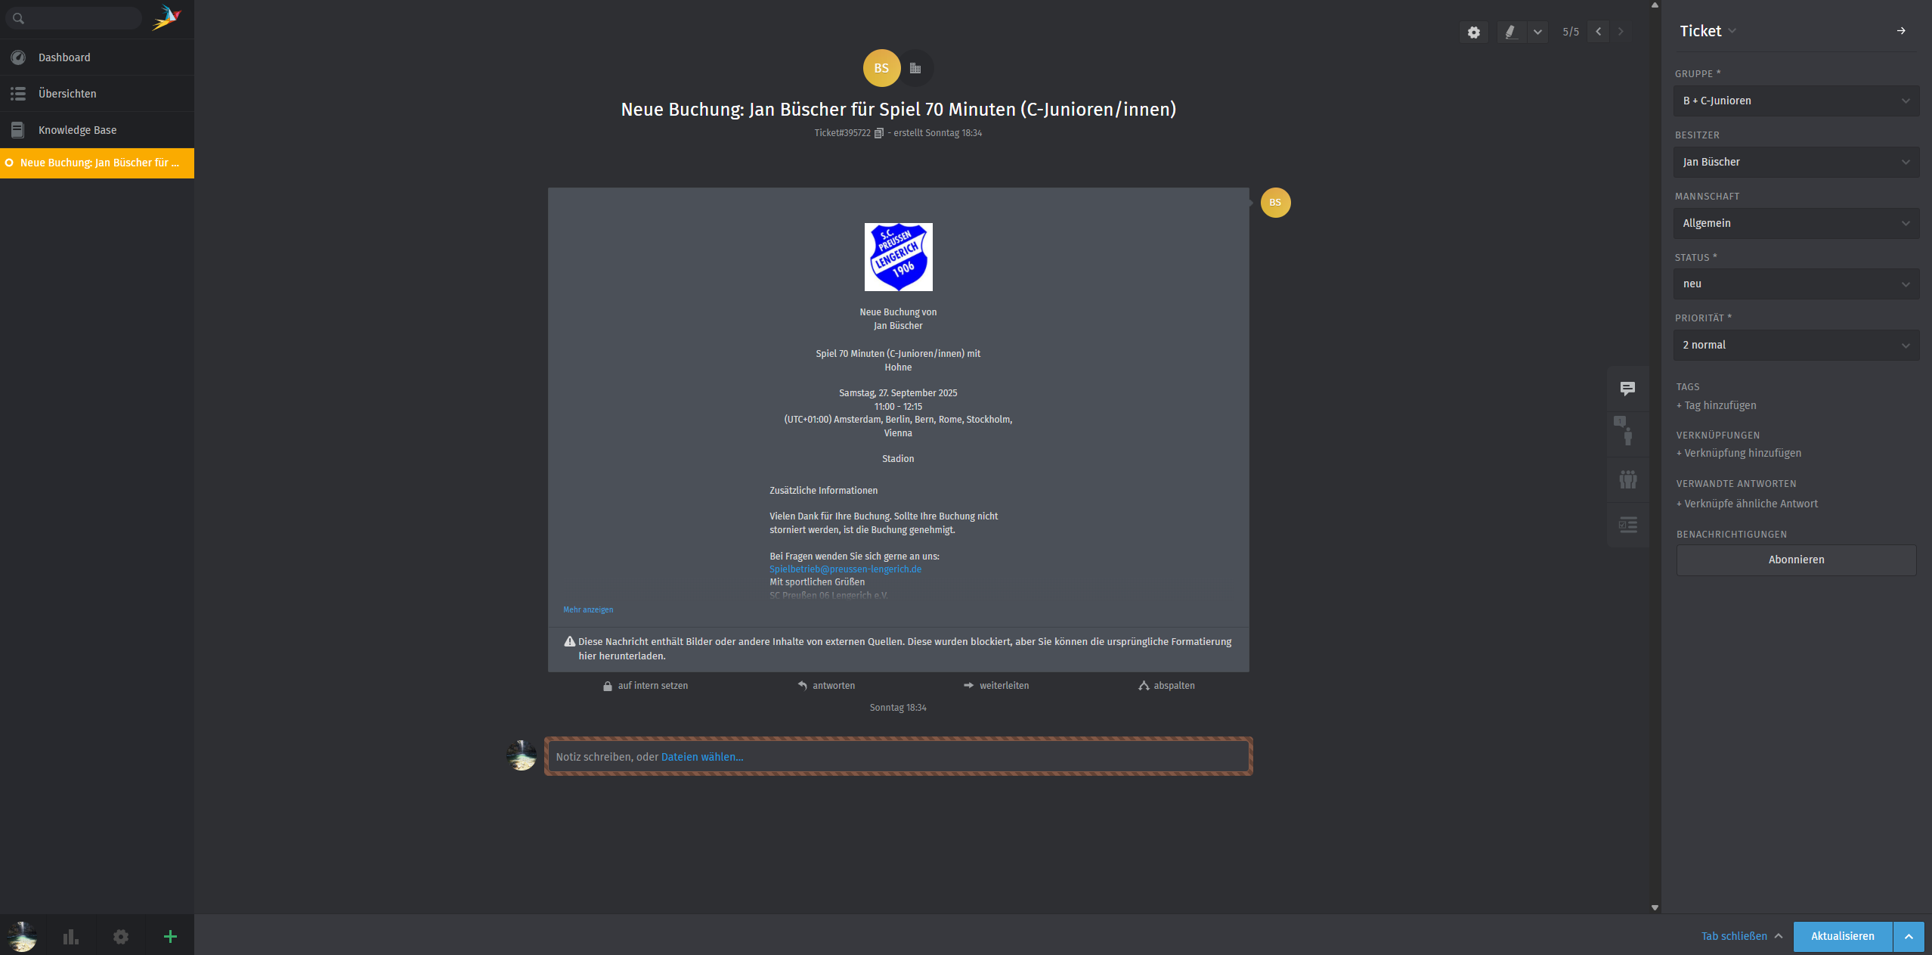Set article to internal with lock
The height and width of the screenshot is (955, 1932).
pos(646,686)
